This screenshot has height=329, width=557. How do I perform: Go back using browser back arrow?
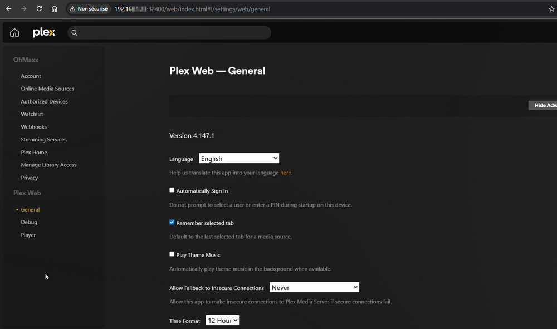click(x=8, y=9)
